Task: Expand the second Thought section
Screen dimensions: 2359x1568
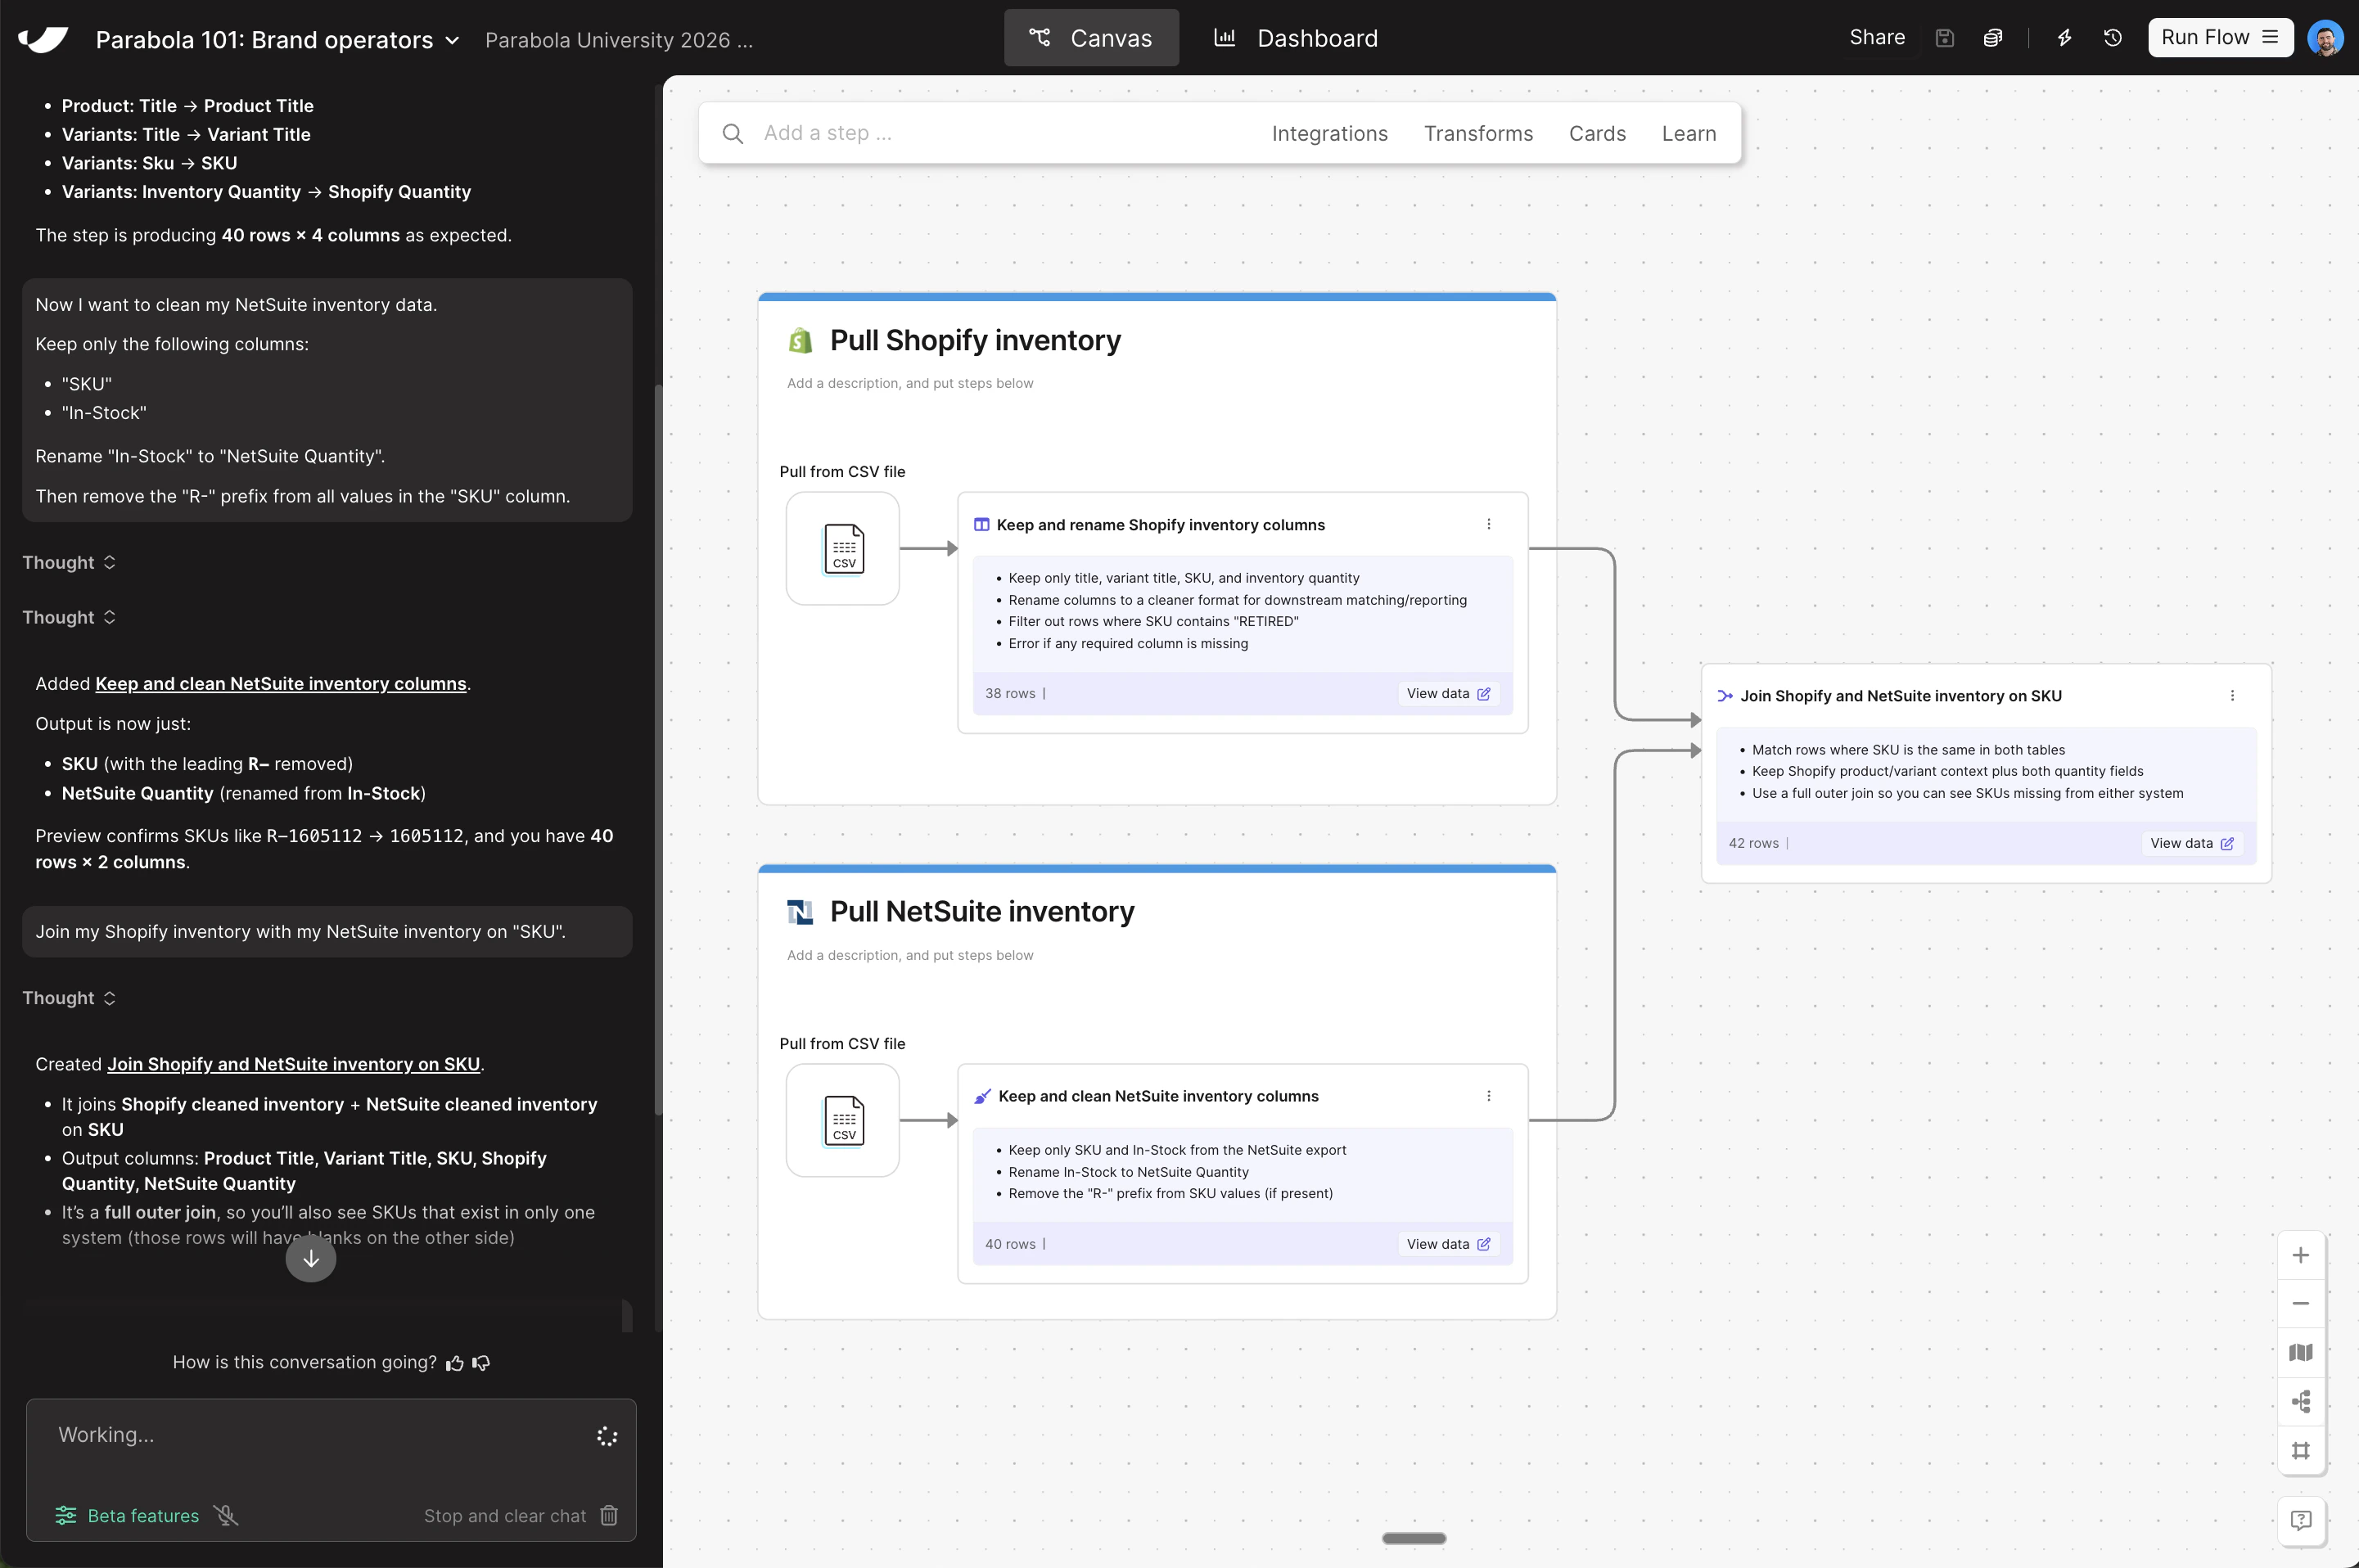Action: click(x=69, y=617)
